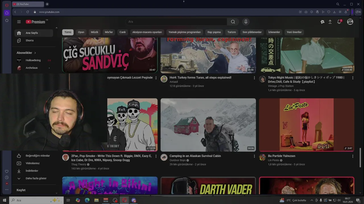Open Shorts in the sidebar
The width and height of the screenshot is (364, 204).
pos(34,41)
